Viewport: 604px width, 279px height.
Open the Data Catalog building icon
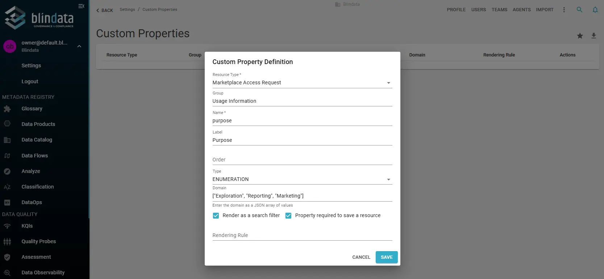click(x=7, y=140)
